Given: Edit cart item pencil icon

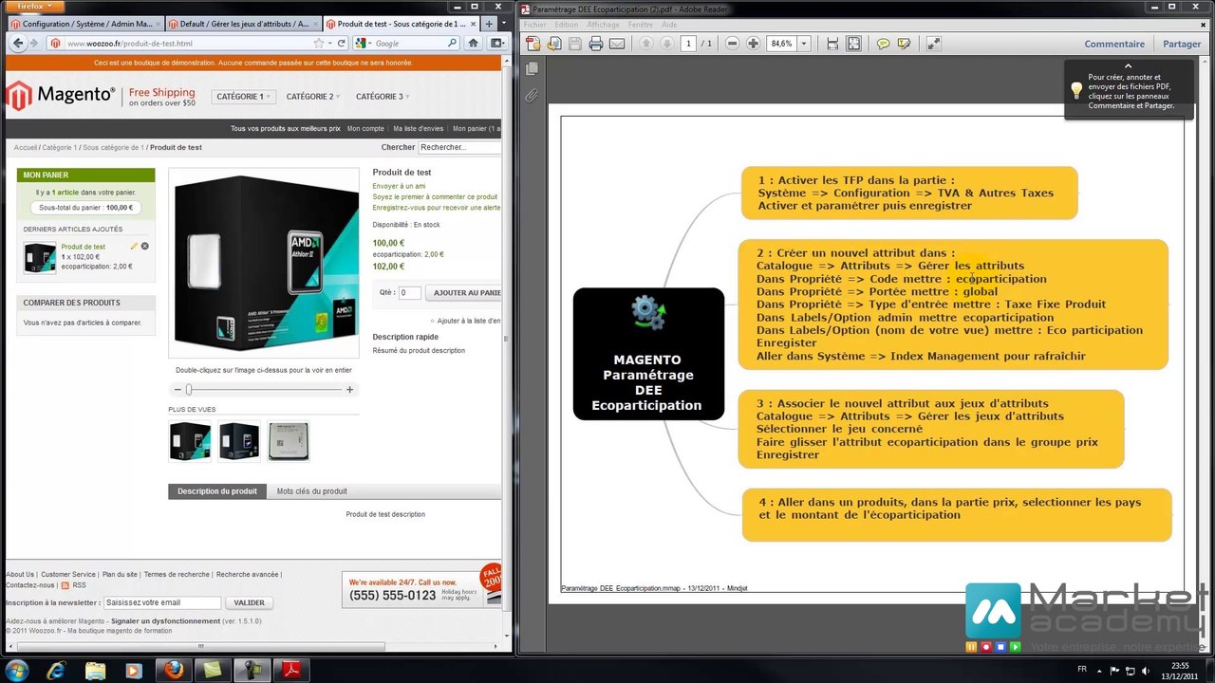Looking at the screenshot, I should tap(134, 247).
